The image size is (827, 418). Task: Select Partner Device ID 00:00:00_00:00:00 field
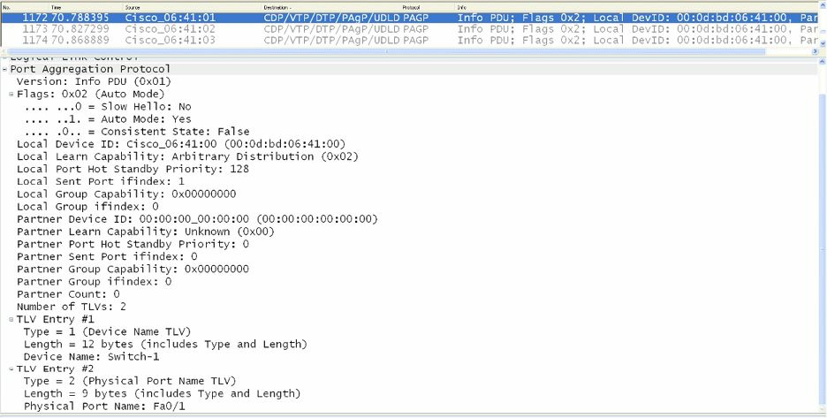coord(197,219)
